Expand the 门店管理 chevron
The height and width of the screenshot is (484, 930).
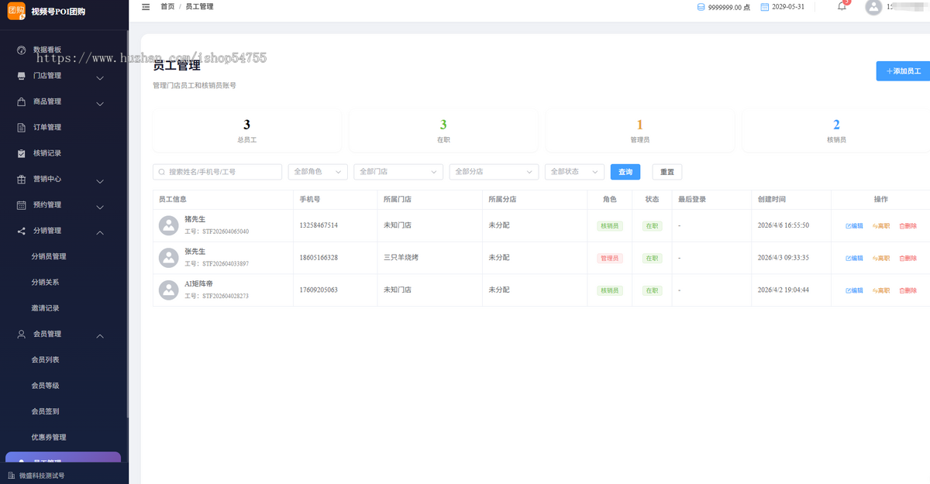(100, 77)
